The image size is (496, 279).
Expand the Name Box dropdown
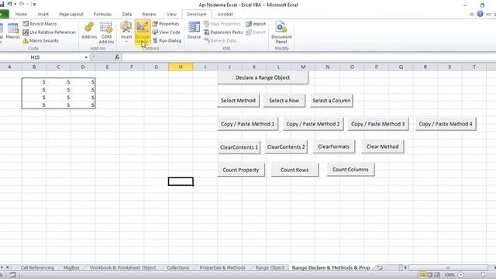(x=86, y=57)
